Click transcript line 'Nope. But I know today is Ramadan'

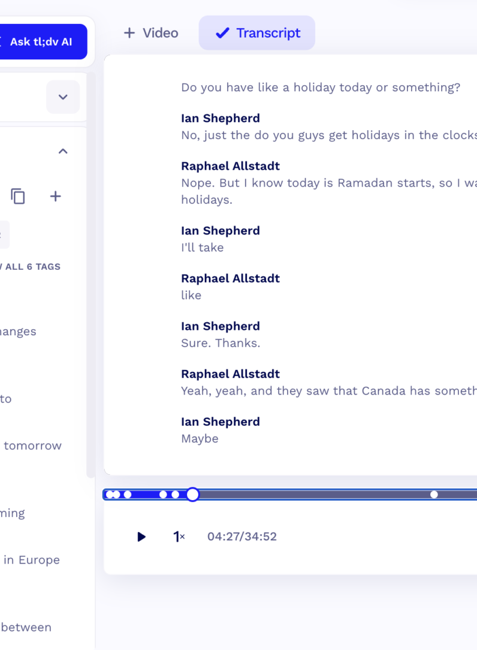(x=329, y=191)
